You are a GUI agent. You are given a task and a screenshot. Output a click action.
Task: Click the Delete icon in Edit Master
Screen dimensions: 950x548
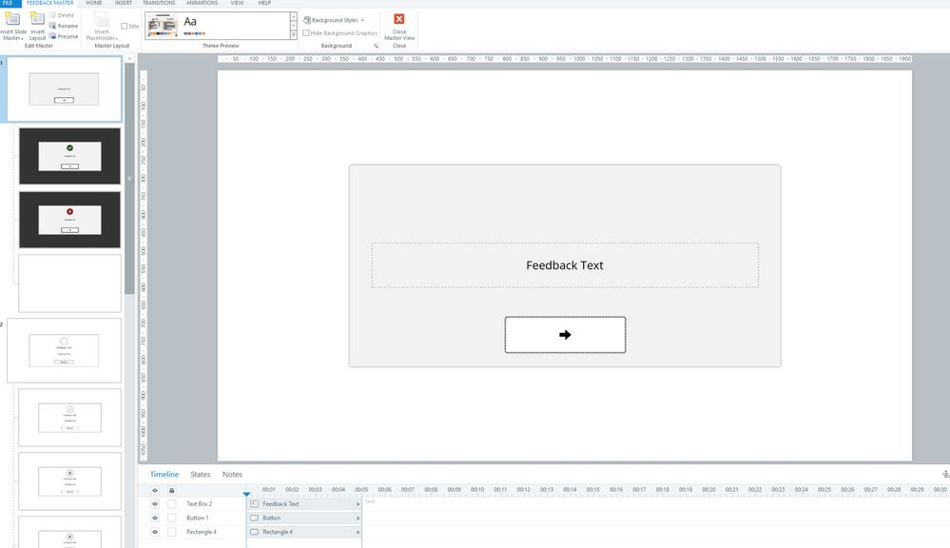[52, 15]
